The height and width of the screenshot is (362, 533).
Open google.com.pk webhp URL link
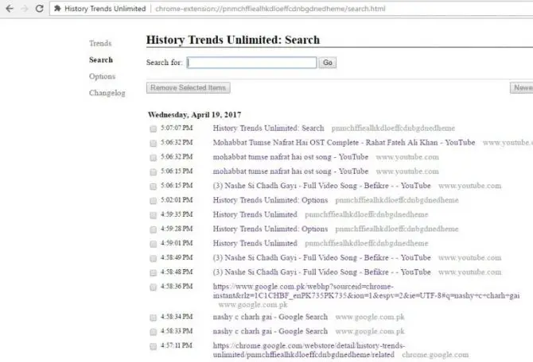[x=367, y=291]
